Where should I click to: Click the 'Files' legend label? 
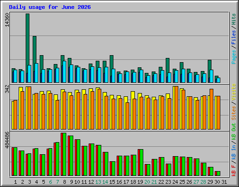click(234, 37)
